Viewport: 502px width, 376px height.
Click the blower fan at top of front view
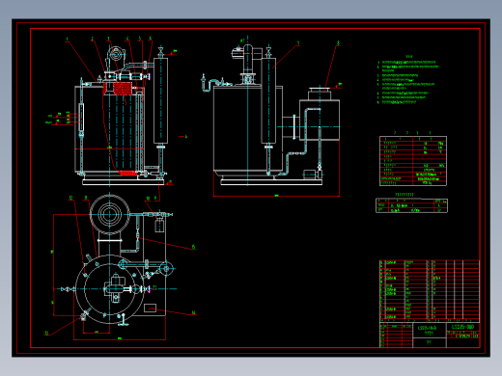(x=115, y=53)
